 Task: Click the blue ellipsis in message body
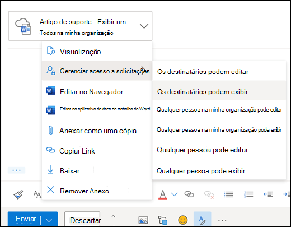click(16, 170)
